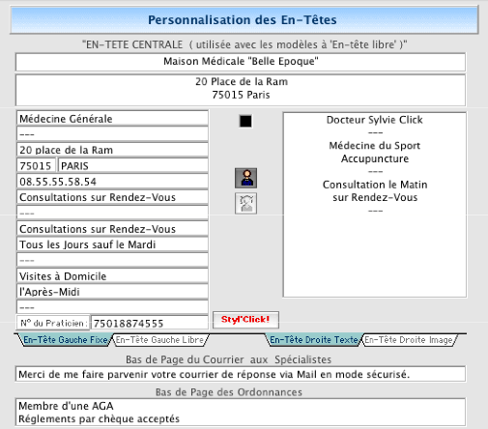Open the En-Tête Droite Image tab
Screen dimensions: 488x429
(409, 340)
